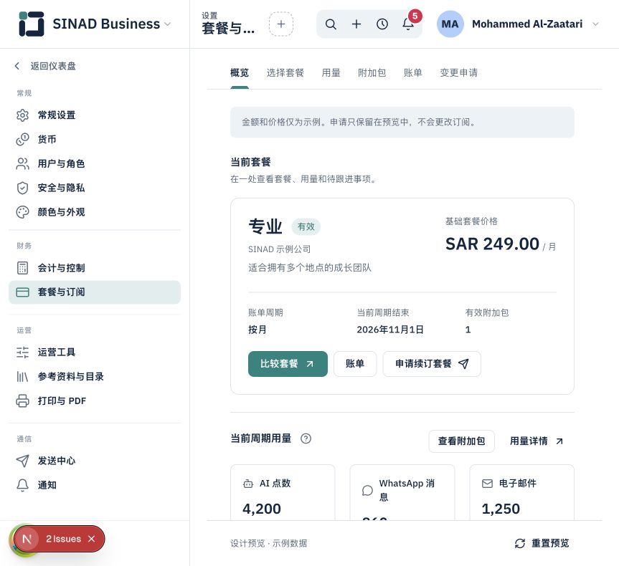Click the 重置预览 button

542,543
